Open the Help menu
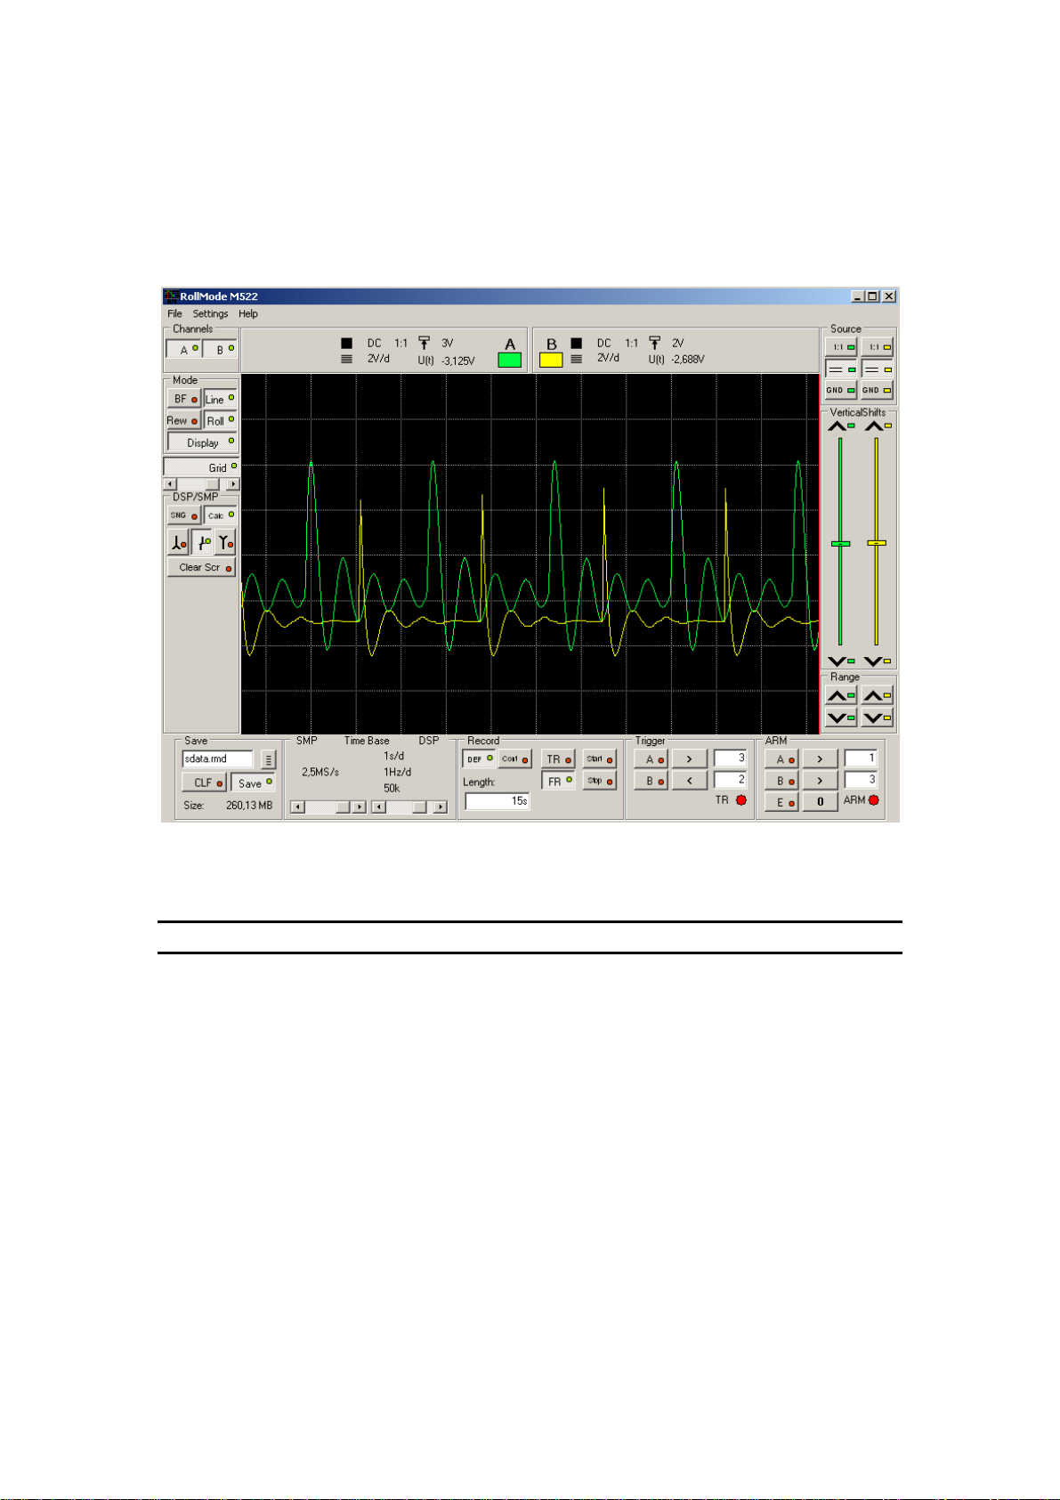The image size is (1060, 1500). [248, 313]
